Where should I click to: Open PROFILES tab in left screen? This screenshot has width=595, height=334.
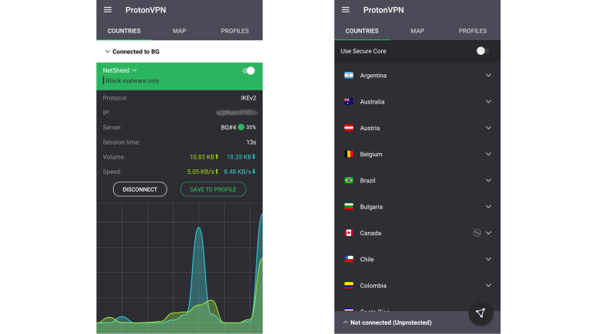coord(235,31)
